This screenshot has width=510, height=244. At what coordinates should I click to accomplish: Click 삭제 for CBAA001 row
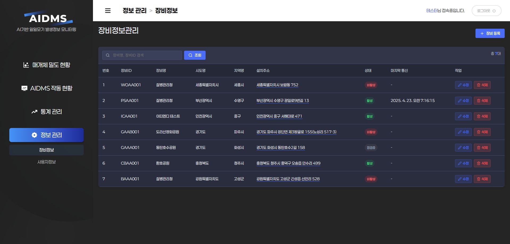[x=482, y=163]
